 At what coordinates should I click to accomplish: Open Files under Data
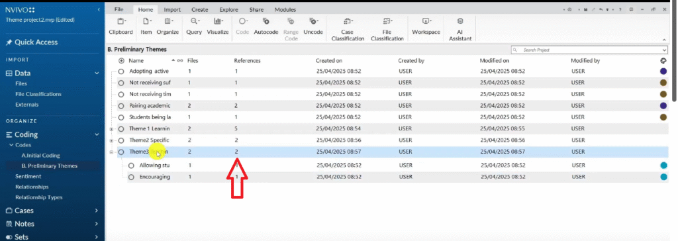[21, 84]
